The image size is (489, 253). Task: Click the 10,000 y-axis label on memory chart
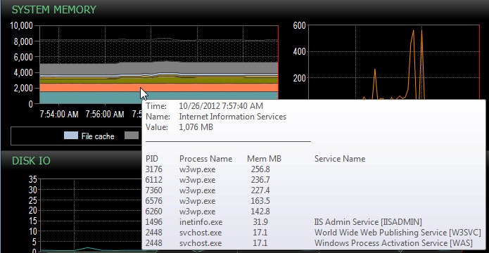(22, 25)
